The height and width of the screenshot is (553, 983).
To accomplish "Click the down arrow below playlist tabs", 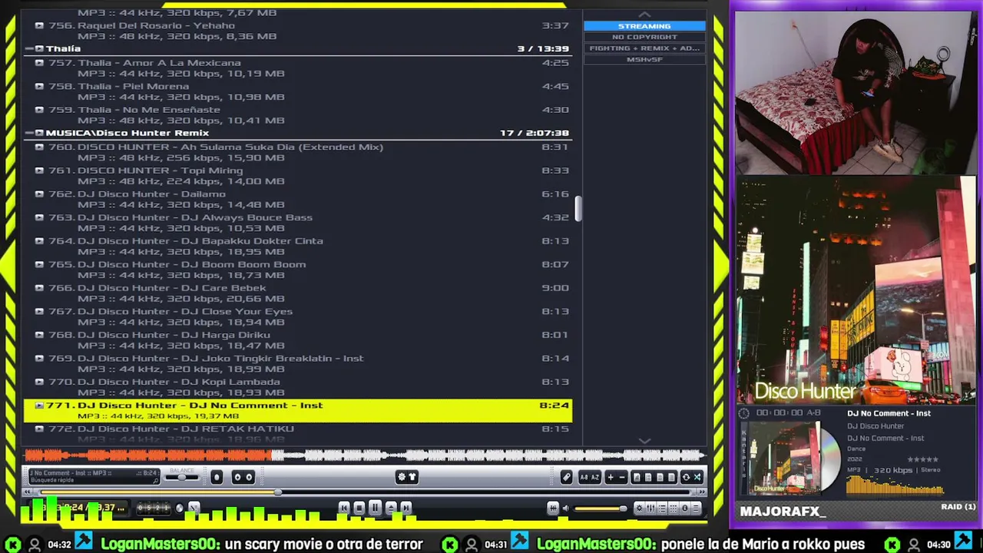I will coord(644,441).
